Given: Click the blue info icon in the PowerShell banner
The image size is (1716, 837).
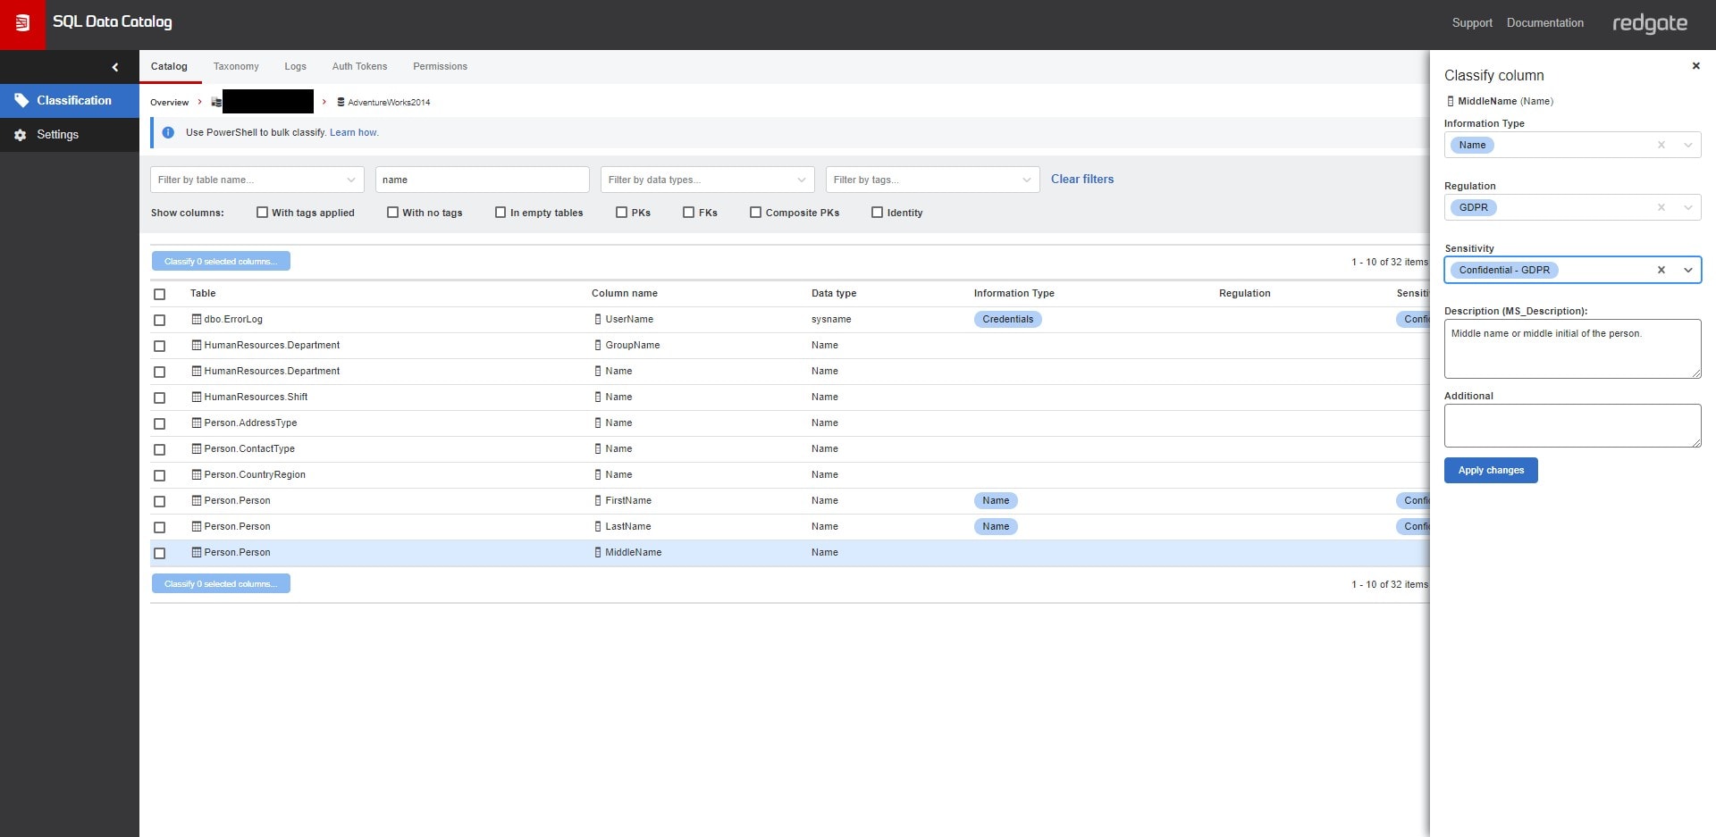Looking at the screenshot, I should coord(168,132).
